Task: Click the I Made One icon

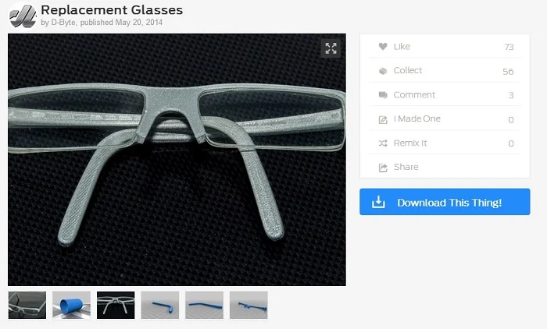Action: (x=383, y=119)
